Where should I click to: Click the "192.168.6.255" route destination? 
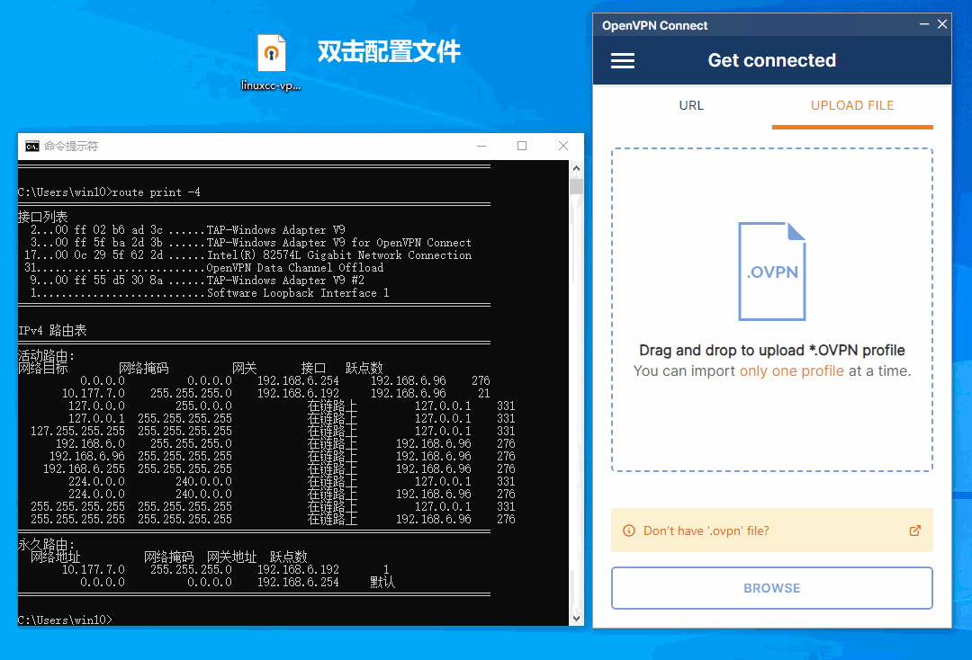[x=84, y=469]
